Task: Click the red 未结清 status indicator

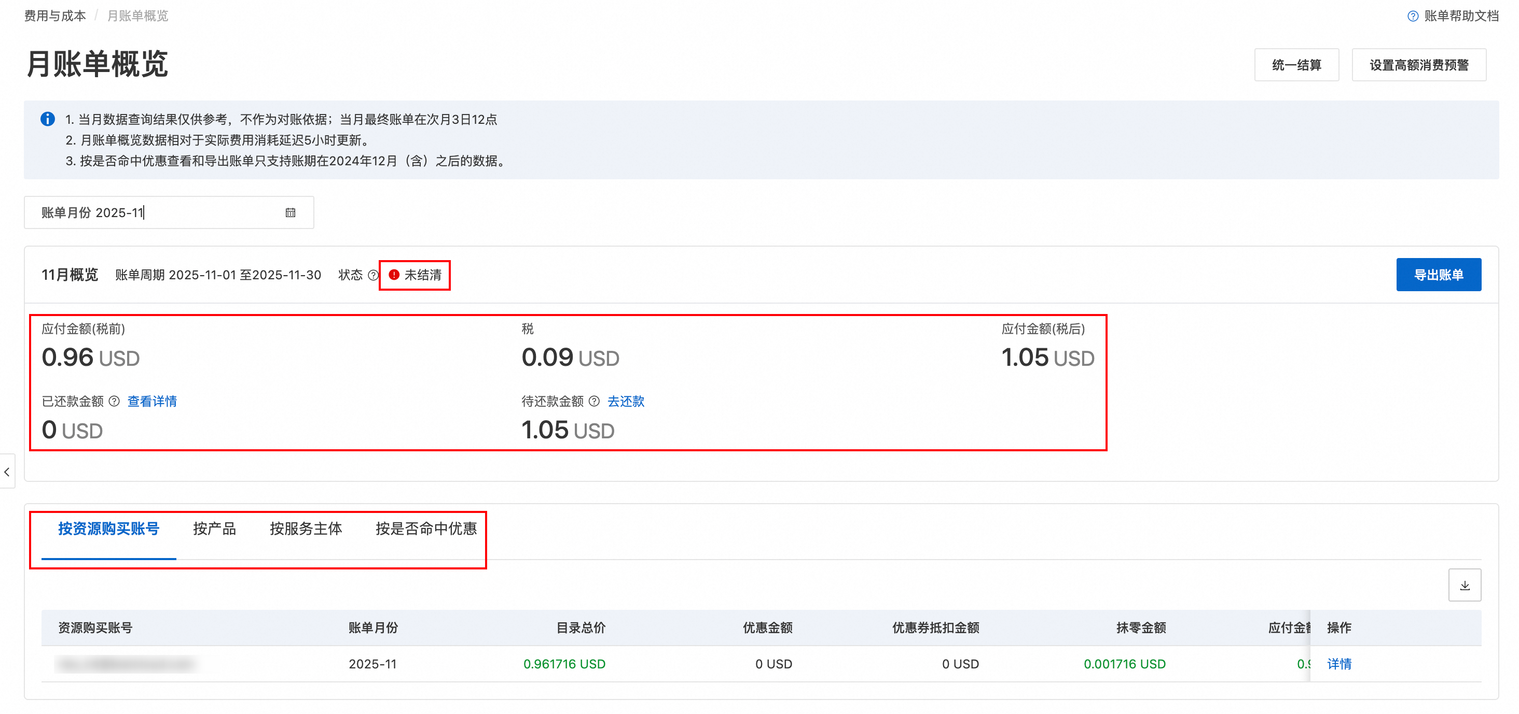Action: pyautogui.click(x=416, y=275)
